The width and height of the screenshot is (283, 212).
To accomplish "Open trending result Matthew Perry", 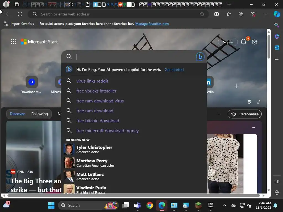I will pos(134,163).
